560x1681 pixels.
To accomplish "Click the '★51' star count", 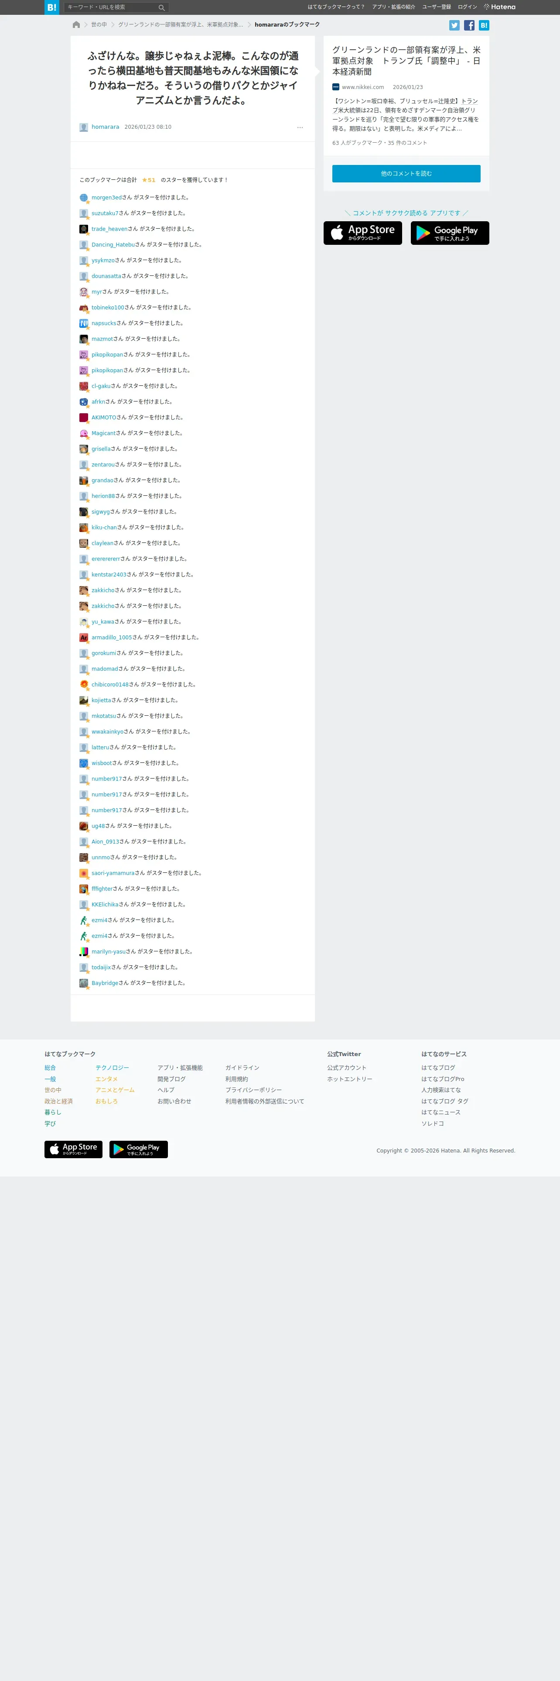I will [x=149, y=180].
